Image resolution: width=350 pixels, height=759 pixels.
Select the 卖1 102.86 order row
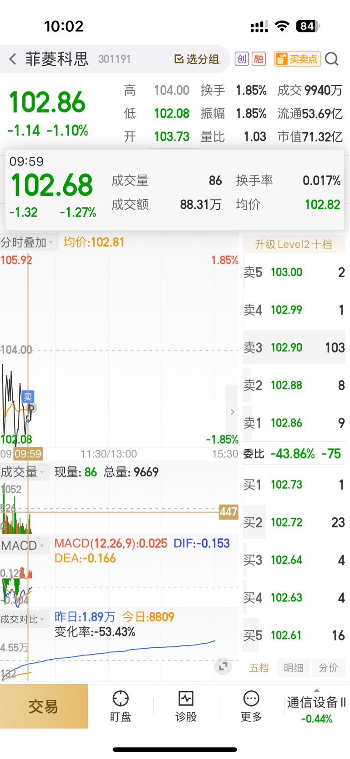(x=294, y=423)
